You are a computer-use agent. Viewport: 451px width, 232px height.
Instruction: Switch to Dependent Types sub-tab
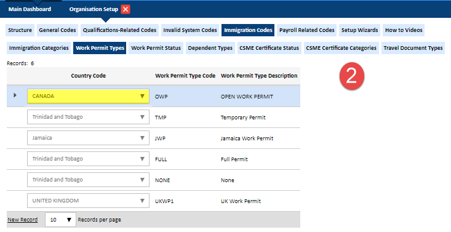coord(210,48)
